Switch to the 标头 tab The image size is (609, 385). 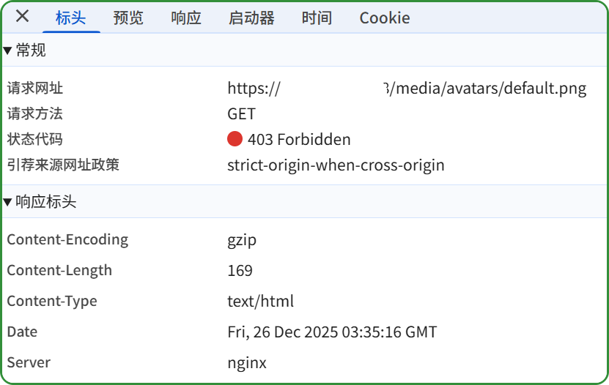click(x=70, y=18)
